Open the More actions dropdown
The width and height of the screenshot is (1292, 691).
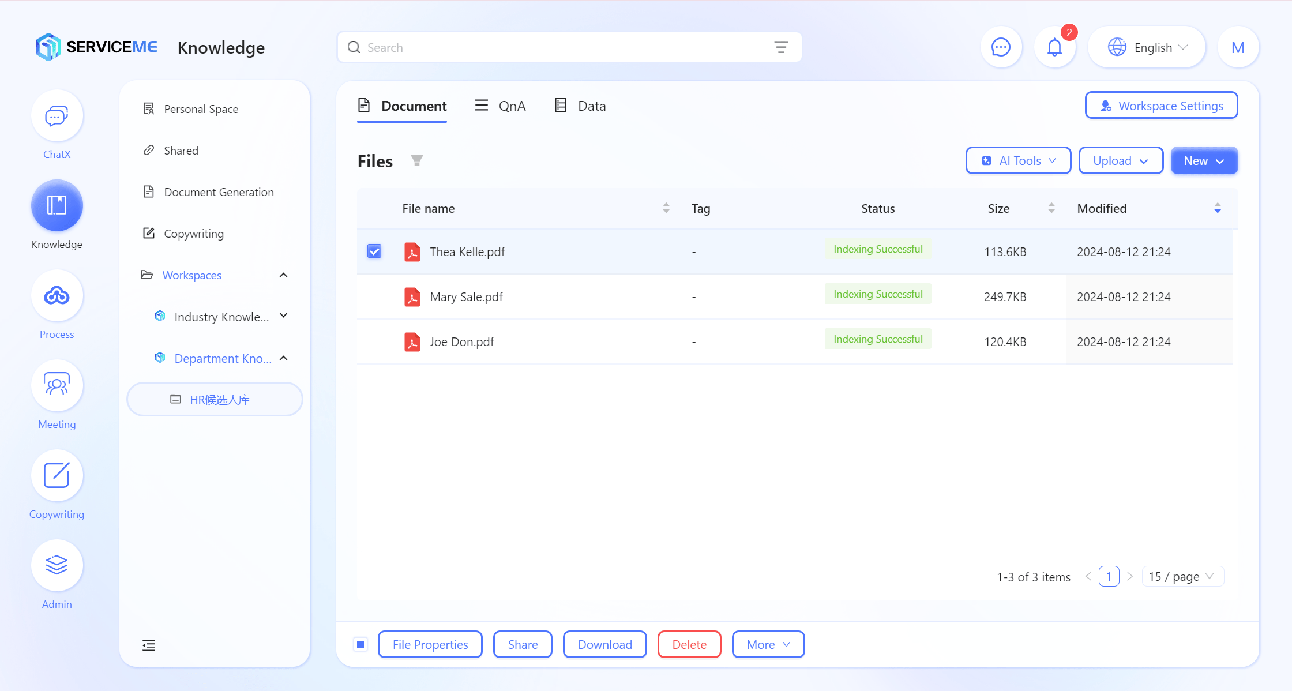768,644
